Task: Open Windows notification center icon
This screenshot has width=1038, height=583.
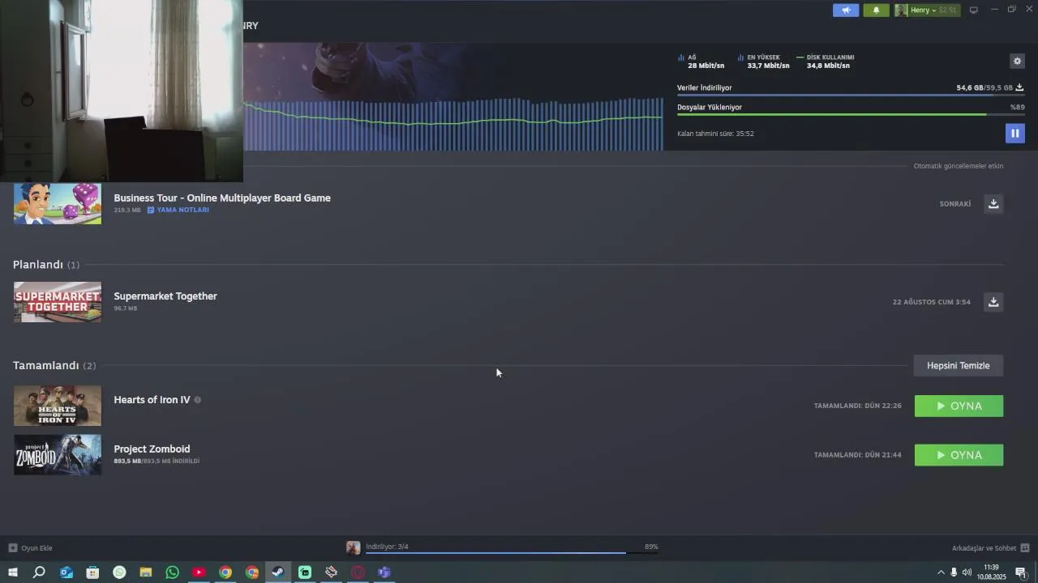Action: coord(1021,572)
